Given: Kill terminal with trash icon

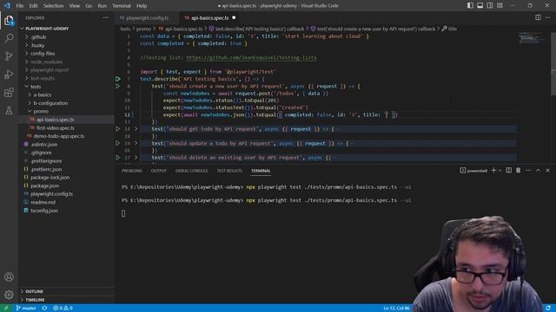Looking at the screenshot, I should [519, 171].
